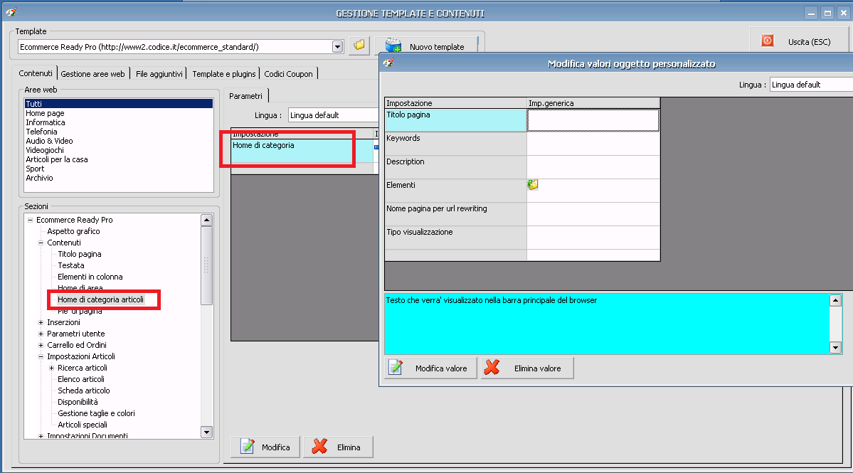Click the Modifica valore button

tap(430, 368)
